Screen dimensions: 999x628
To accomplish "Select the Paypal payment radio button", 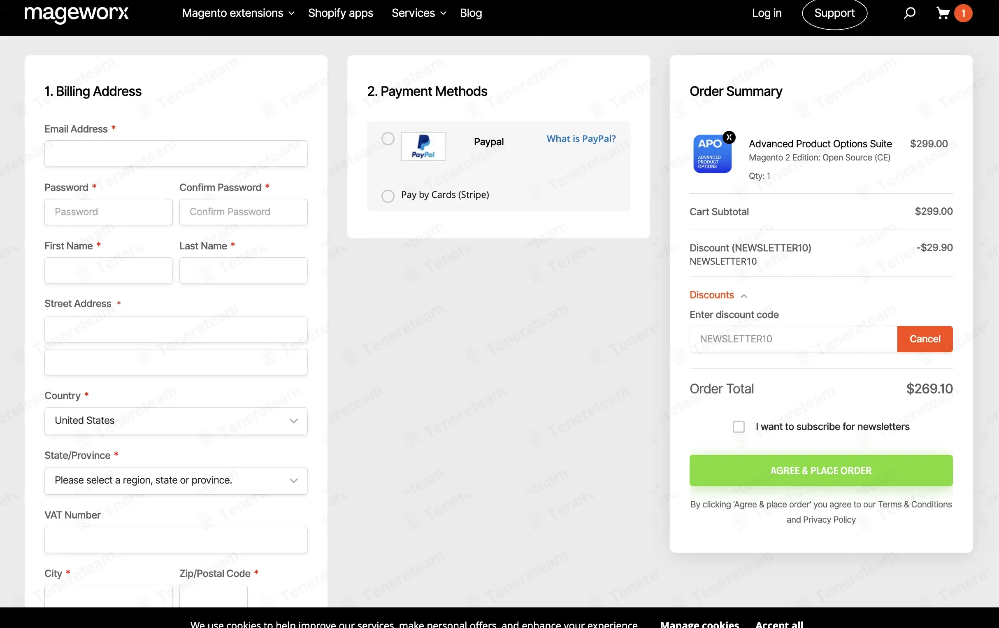I will coord(388,139).
